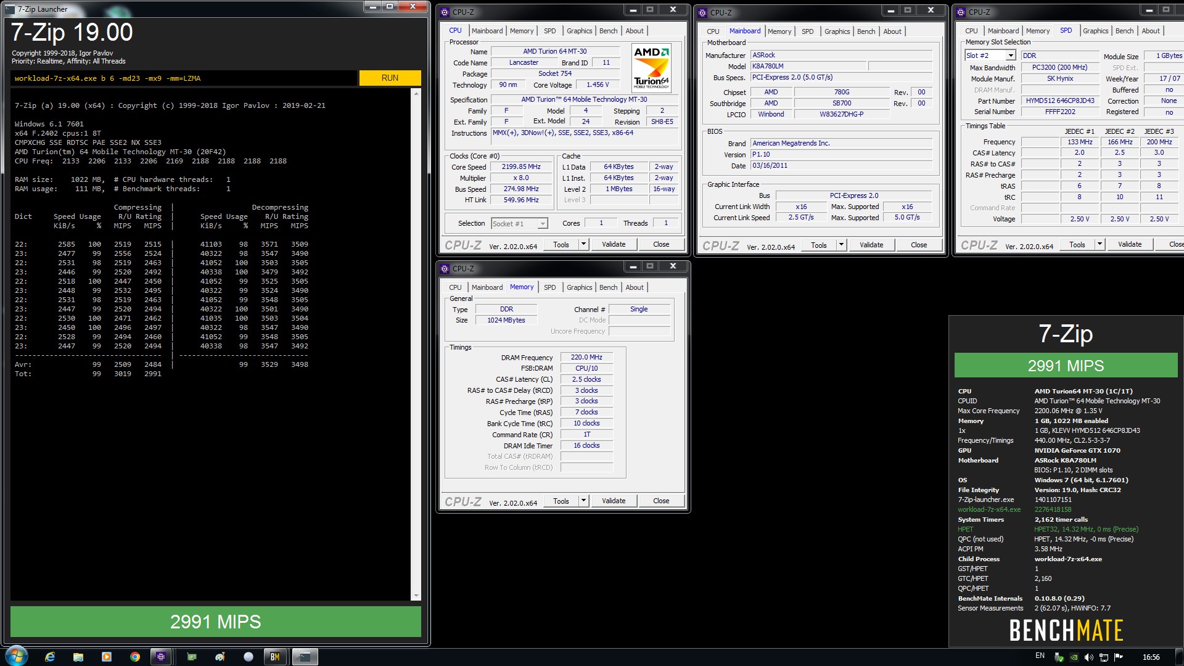Image resolution: width=1184 pixels, height=666 pixels.
Task: Open the Windows Start menu orb
Action: 16,656
